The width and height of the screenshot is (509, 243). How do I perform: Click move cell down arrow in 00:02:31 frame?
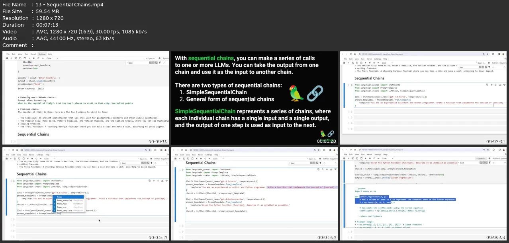(496, 85)
